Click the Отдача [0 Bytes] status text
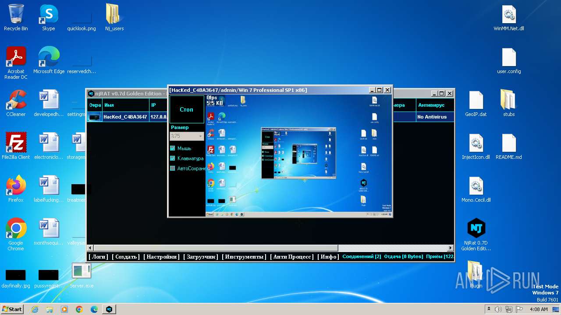The image size is (561, 315). [x=403, y=257]
